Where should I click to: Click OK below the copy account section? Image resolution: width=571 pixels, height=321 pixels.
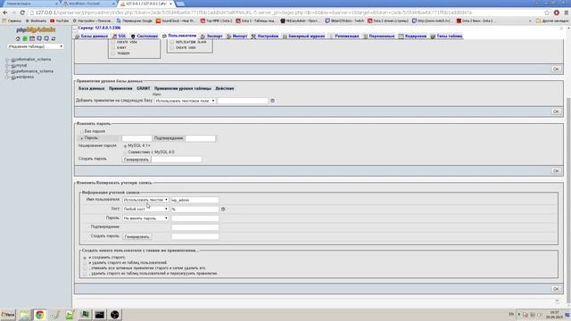tap(556, 289)
